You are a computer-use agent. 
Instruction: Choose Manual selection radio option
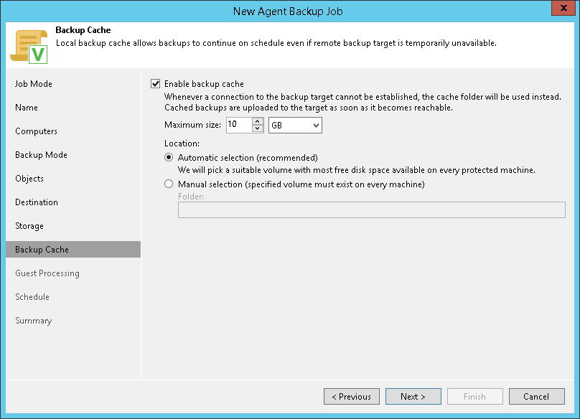coord(169,184)
